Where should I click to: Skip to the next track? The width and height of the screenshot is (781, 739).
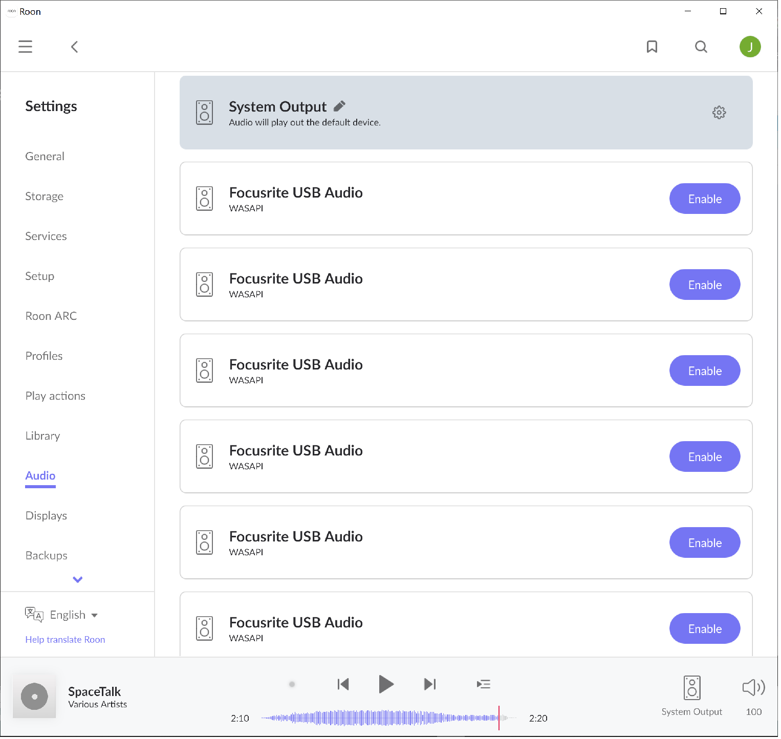[430, 684]
